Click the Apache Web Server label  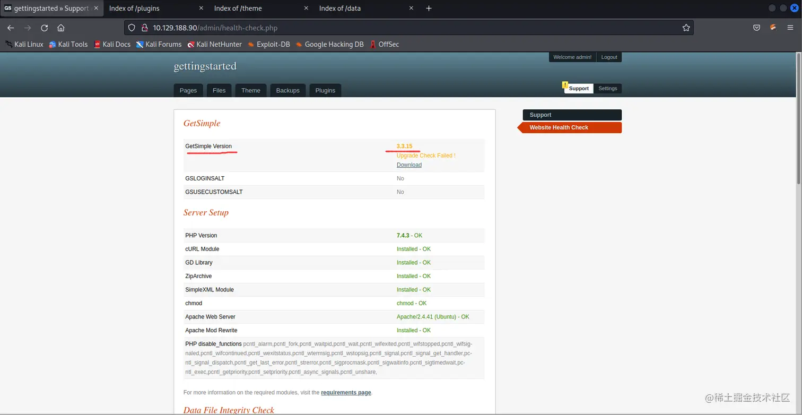tap(210, 317)
